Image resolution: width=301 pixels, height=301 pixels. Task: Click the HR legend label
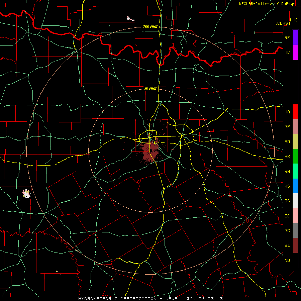pyautogui.click(x=287, y=157)
